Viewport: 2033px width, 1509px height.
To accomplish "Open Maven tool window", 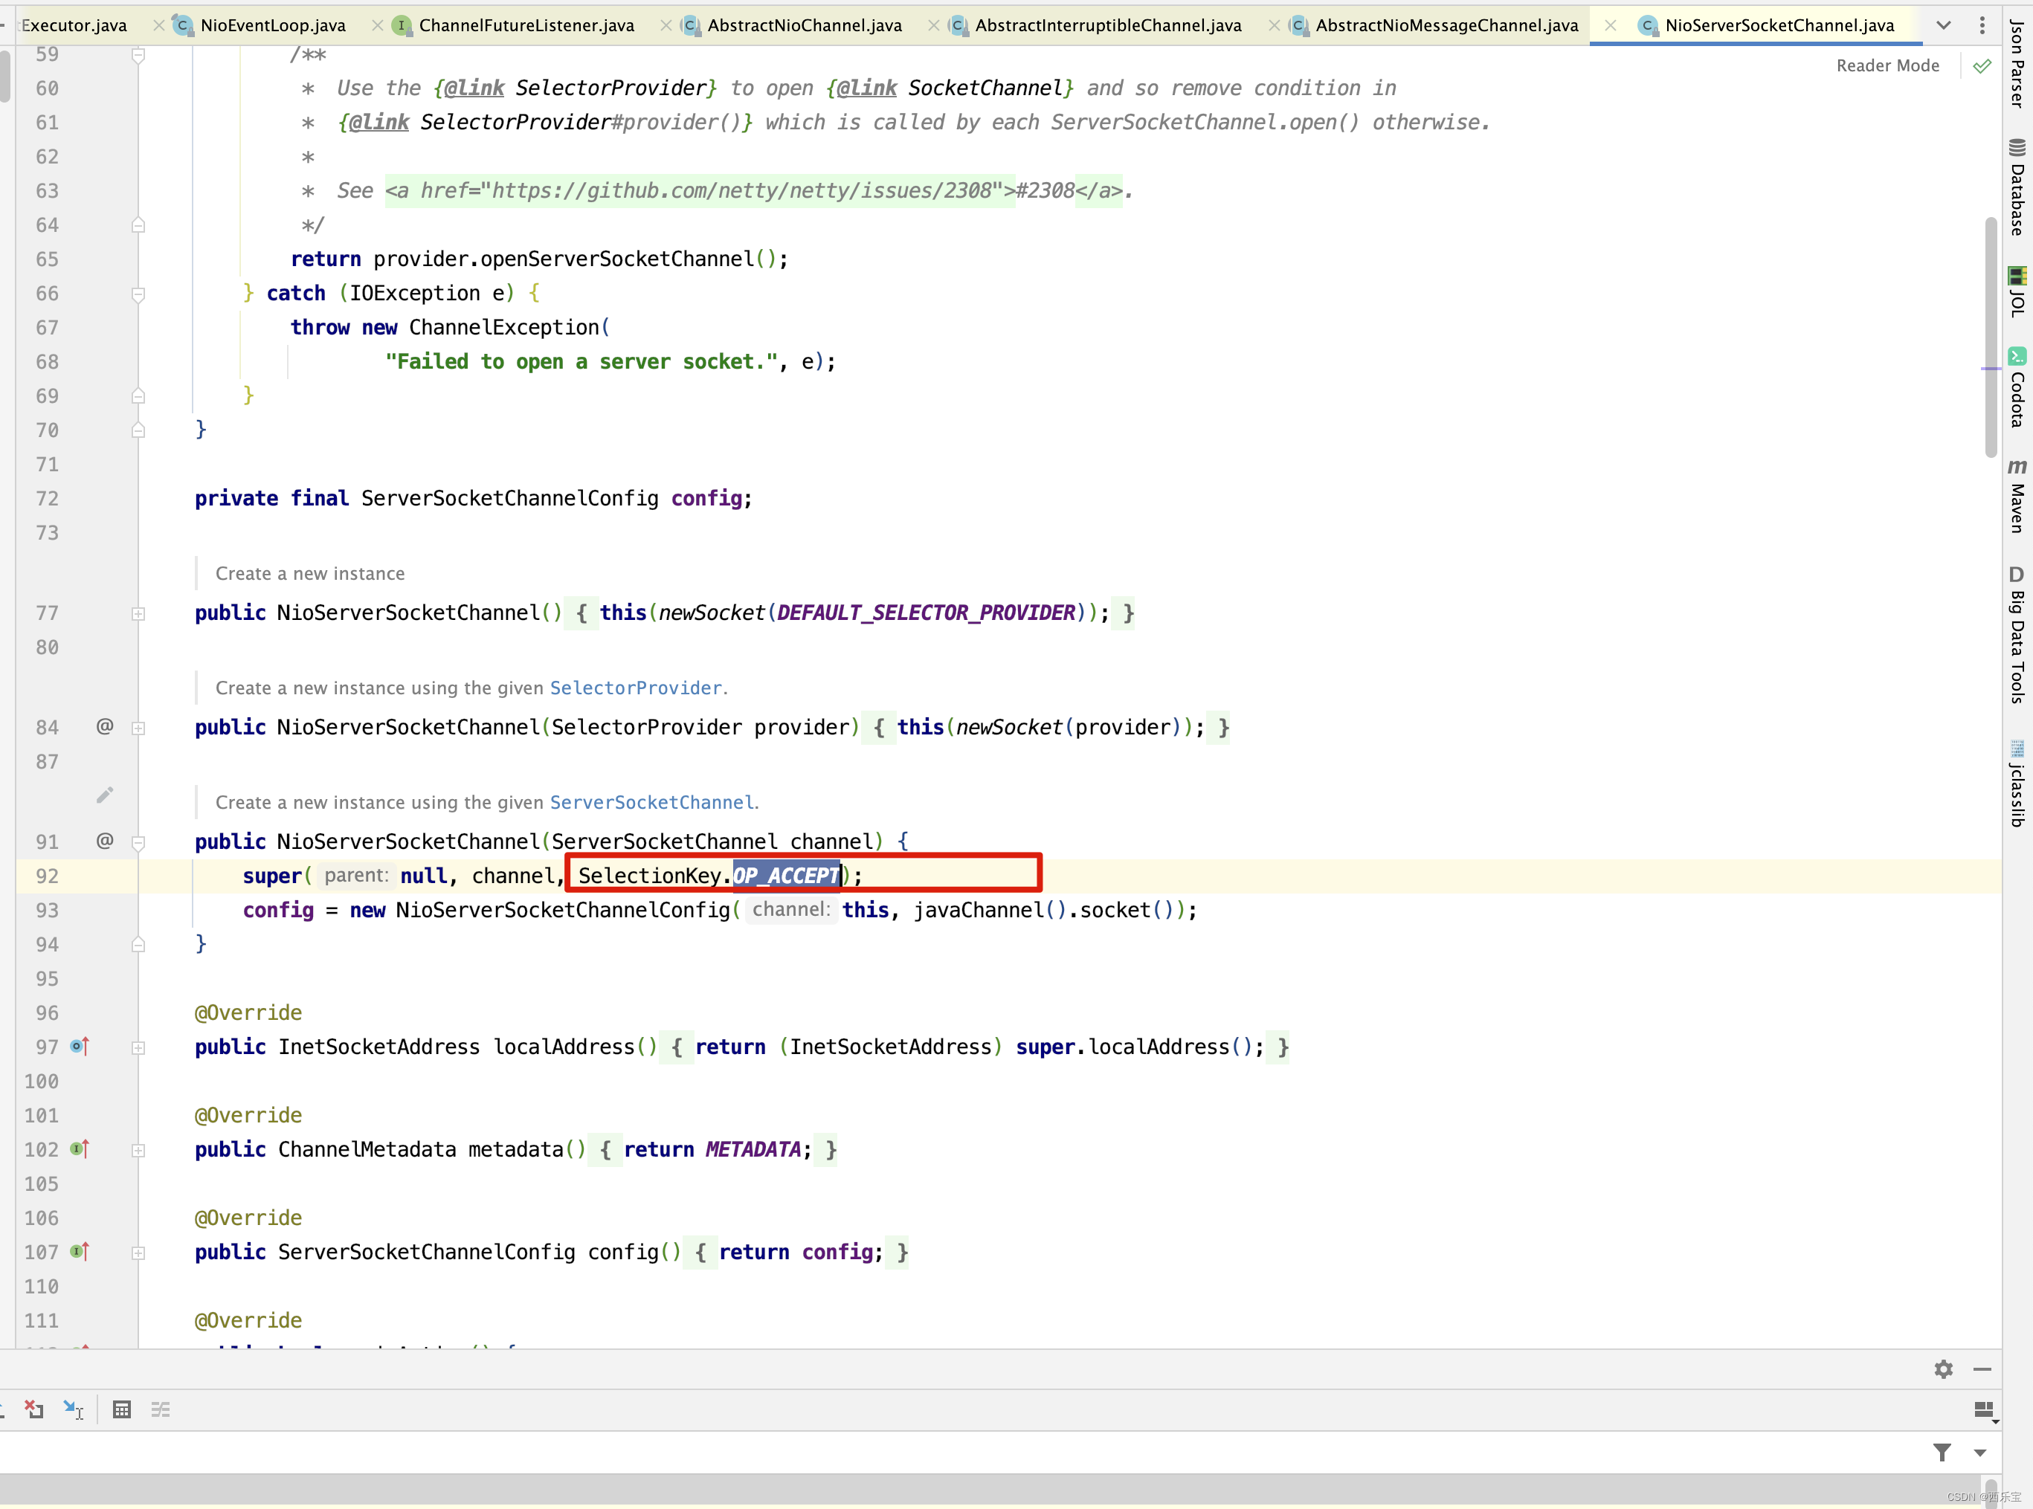I will coord(2017,495).
